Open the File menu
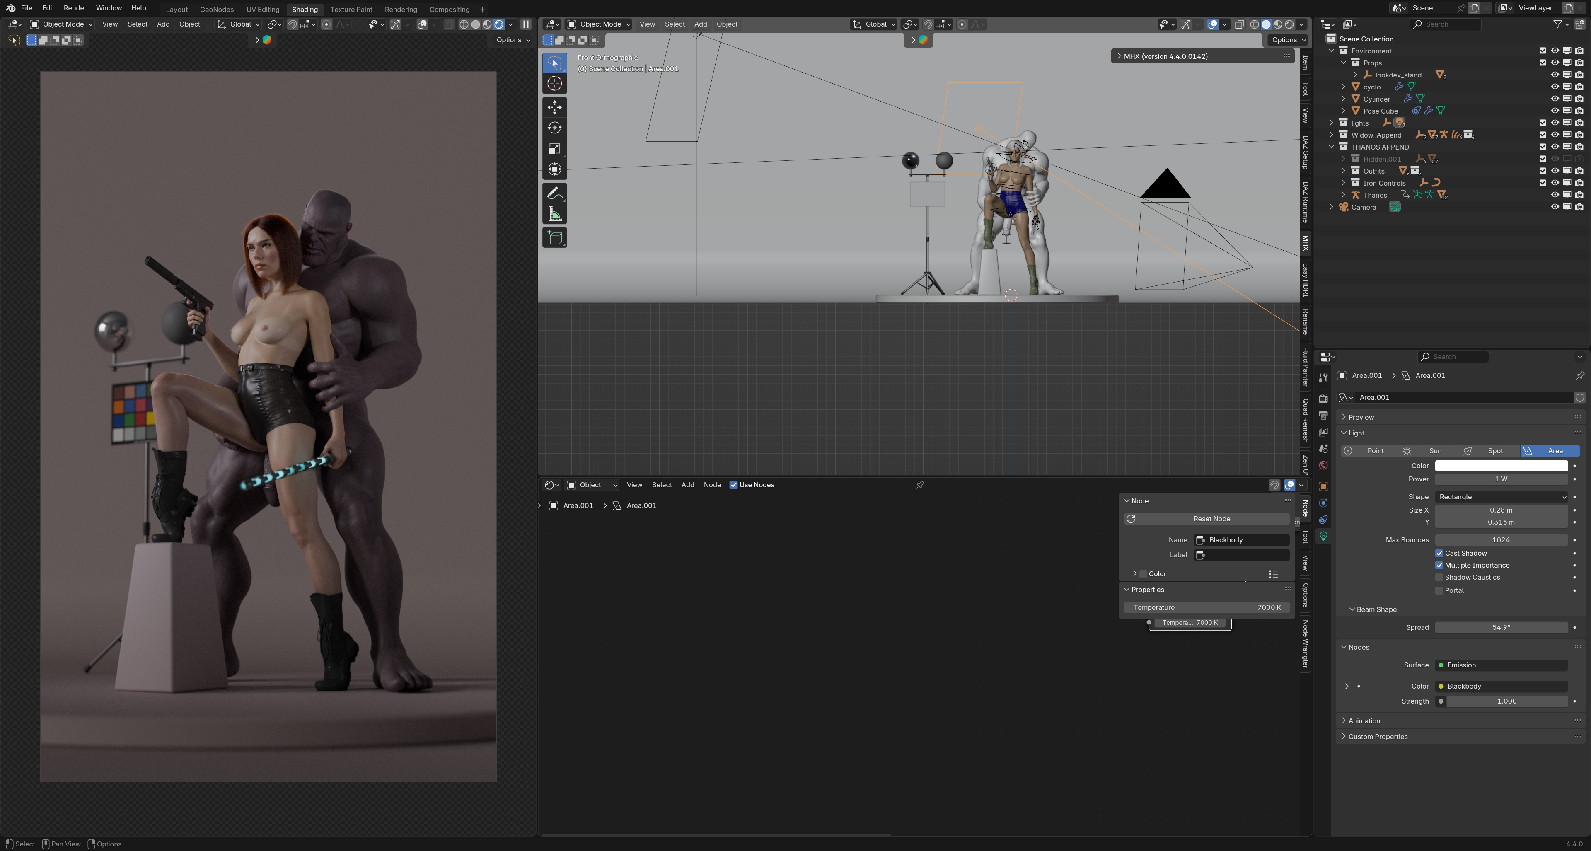Viewport: 1591px width, 851px height. [27, 8]
